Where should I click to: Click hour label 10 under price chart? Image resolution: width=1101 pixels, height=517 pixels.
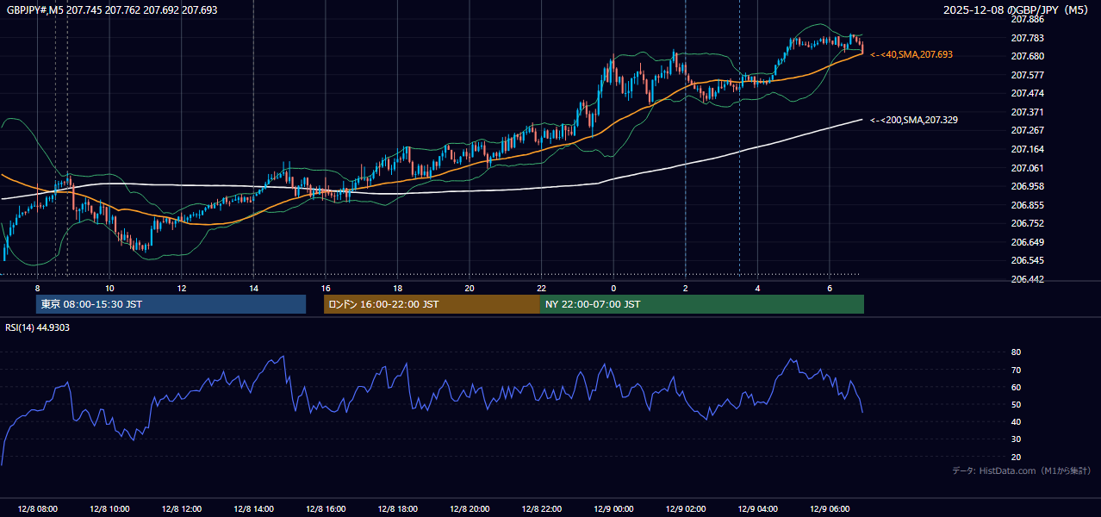109,288
